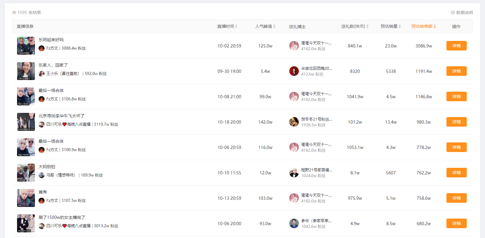Click 参爷 gift streamer avatar
The height and width of the screenshot is (238, 485).
coord(294,223)
